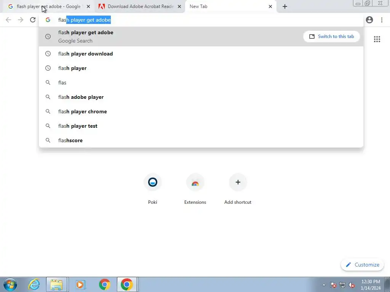390x292 pixels.
Task: Open a new tab with plus button
Action: click(x=285, y=6)
